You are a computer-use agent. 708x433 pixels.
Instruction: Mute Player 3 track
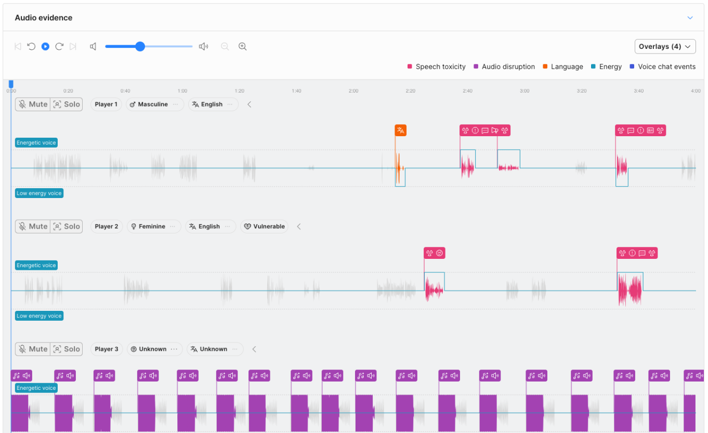tap(33, 349)
